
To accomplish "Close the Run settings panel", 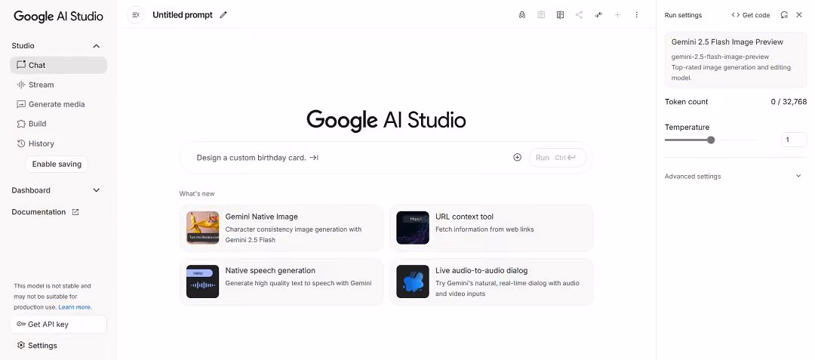I will coord(799,15).
